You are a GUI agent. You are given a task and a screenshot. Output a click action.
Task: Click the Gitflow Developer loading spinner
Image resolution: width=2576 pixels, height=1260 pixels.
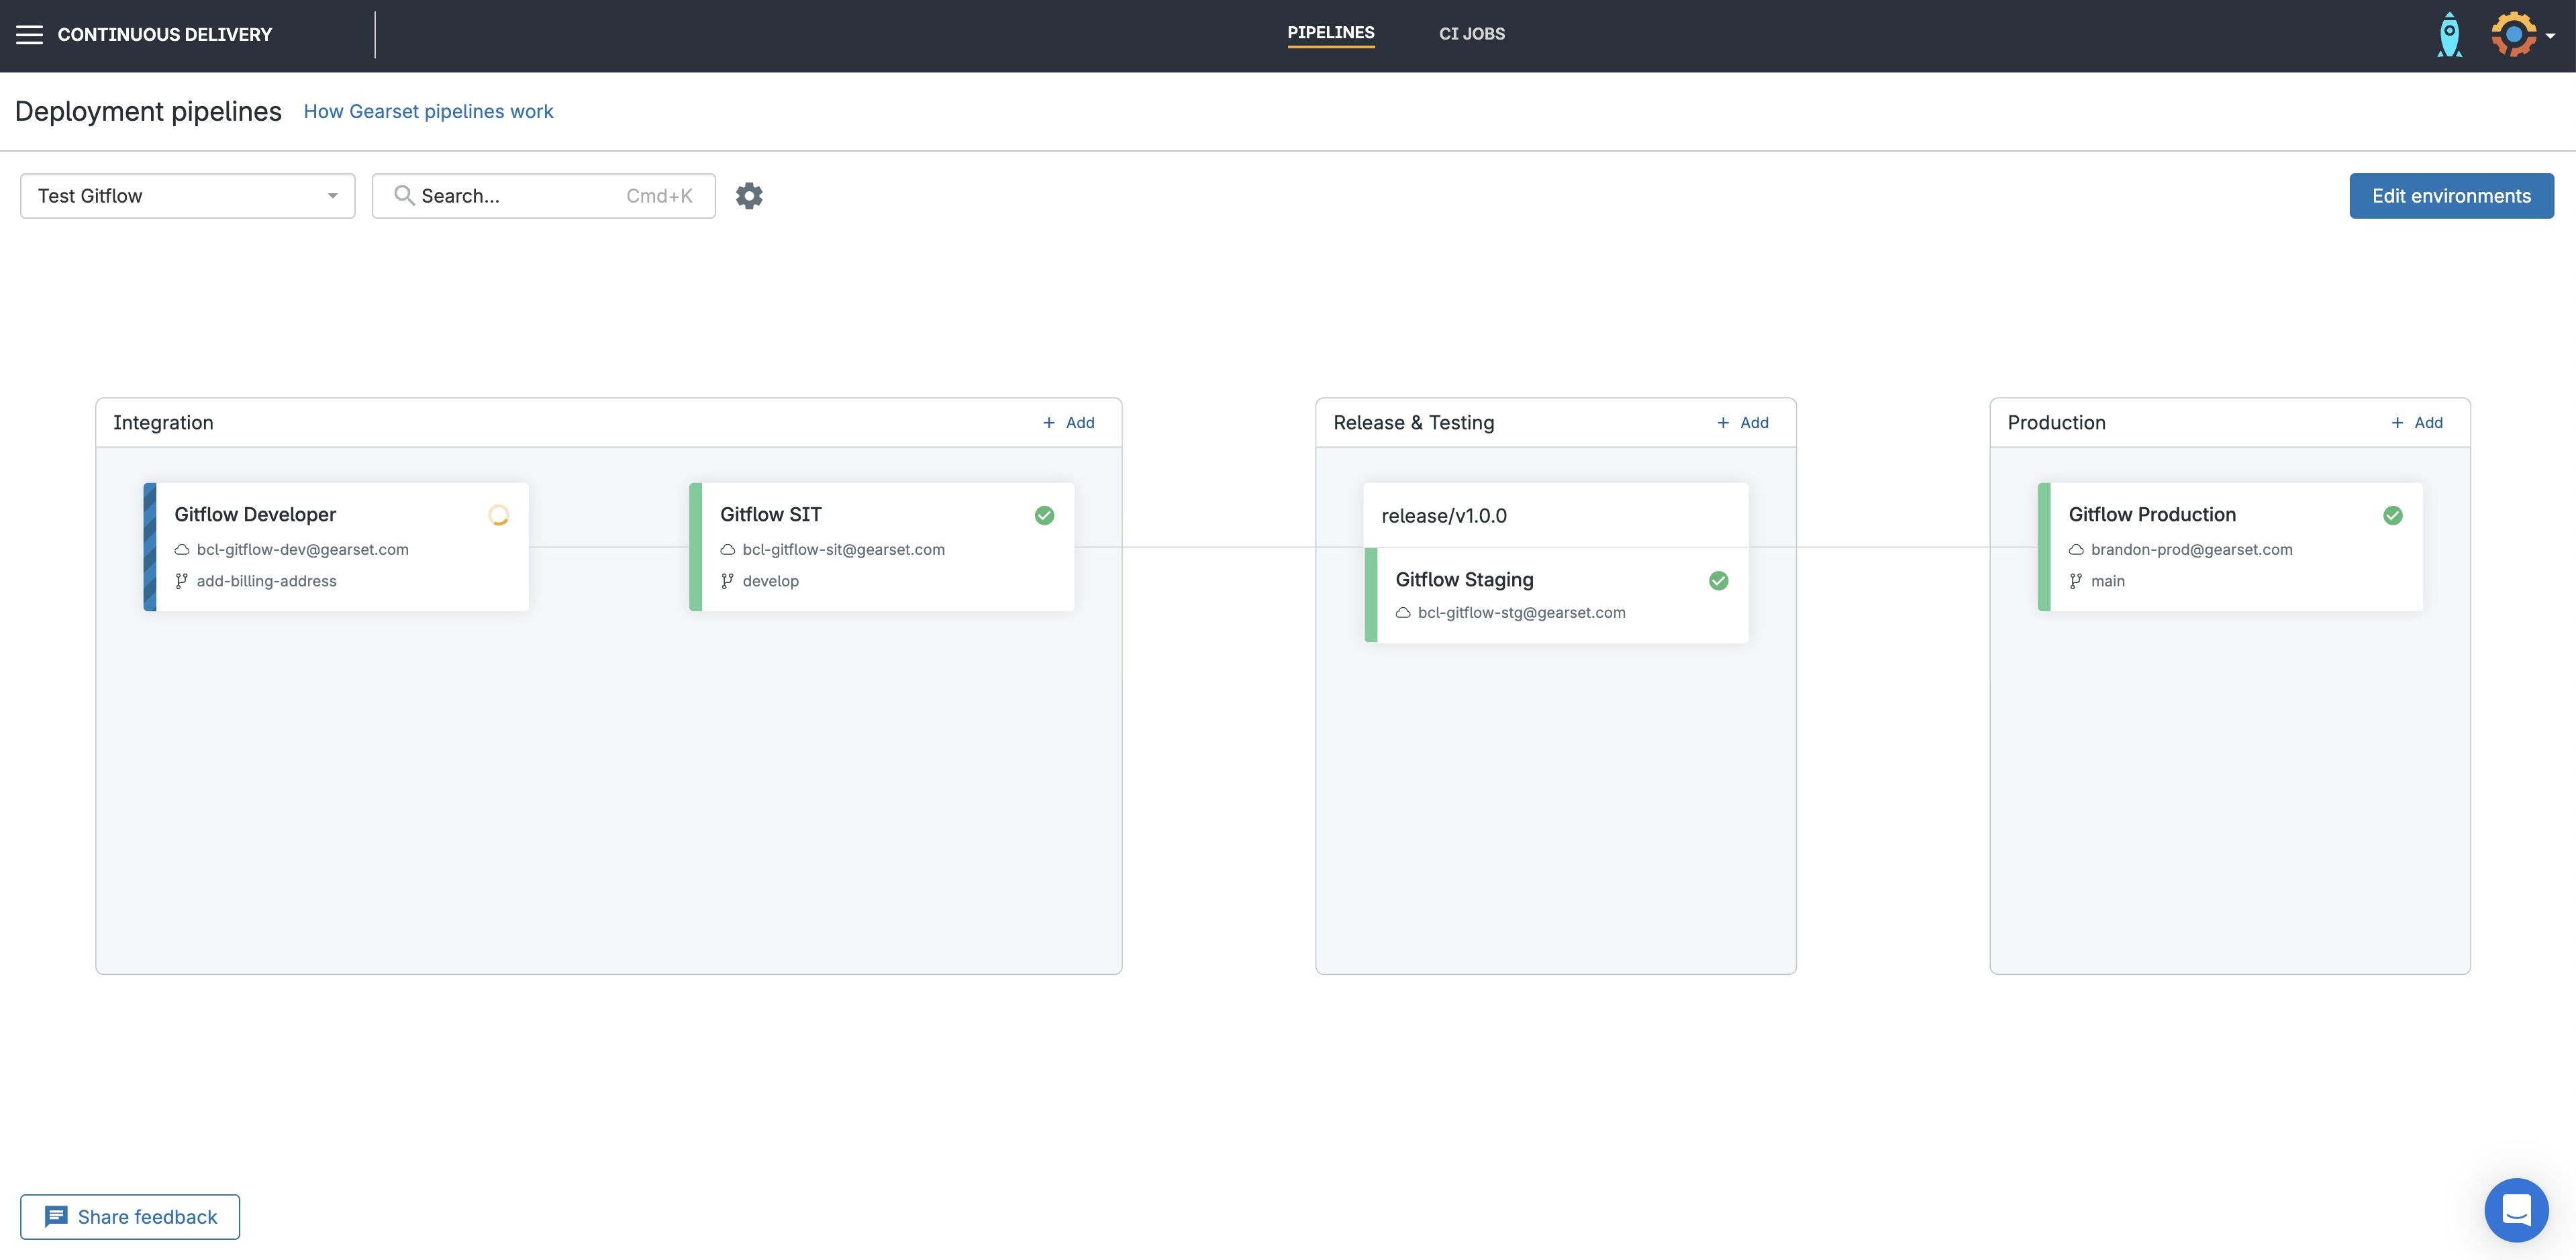(x=499, y=515)
